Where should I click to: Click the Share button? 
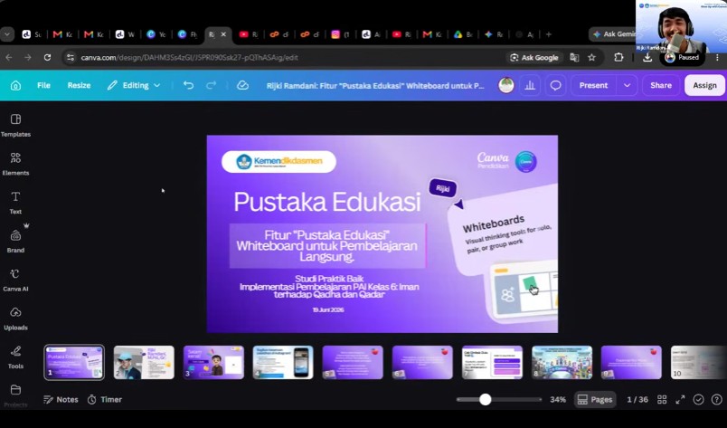point(661,85)
